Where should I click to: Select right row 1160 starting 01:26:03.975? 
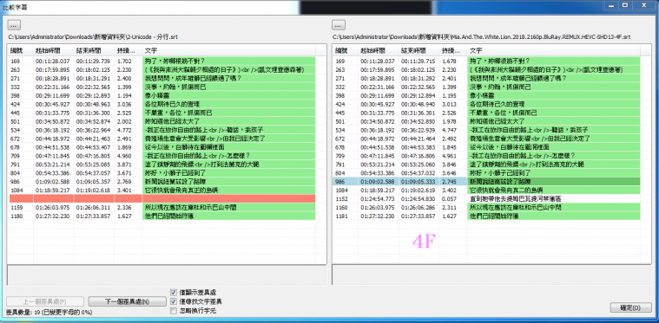487,207
